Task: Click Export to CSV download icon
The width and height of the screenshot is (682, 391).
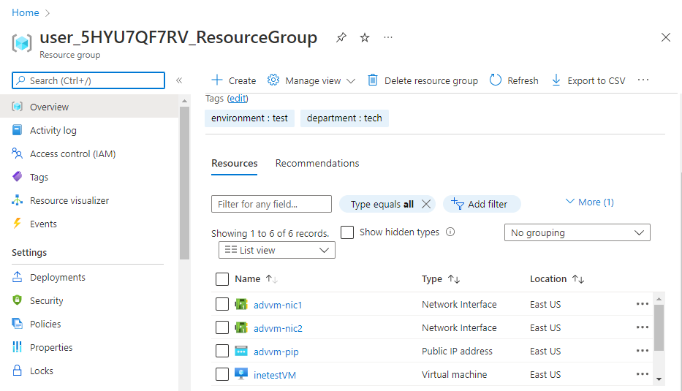Action: tap(556, 80)
